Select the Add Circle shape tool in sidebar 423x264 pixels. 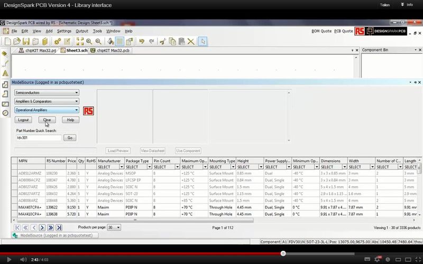click(5, 113)
